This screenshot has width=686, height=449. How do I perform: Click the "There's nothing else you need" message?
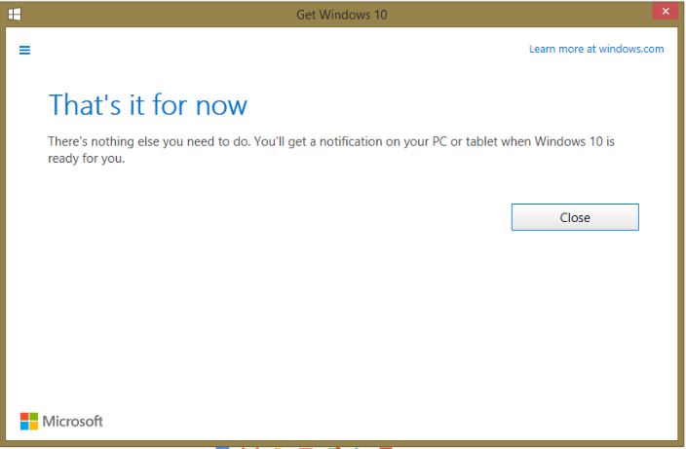coord(331,150)
